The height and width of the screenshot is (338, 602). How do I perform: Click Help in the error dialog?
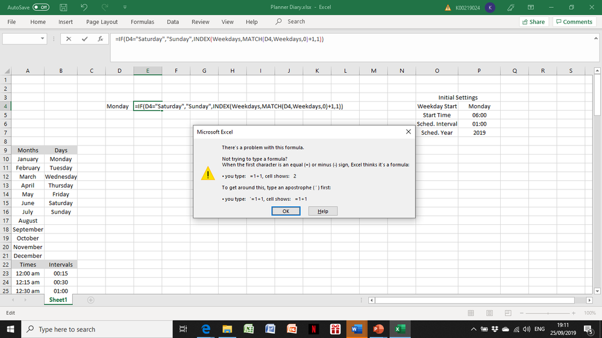click(x=323, y=211)
